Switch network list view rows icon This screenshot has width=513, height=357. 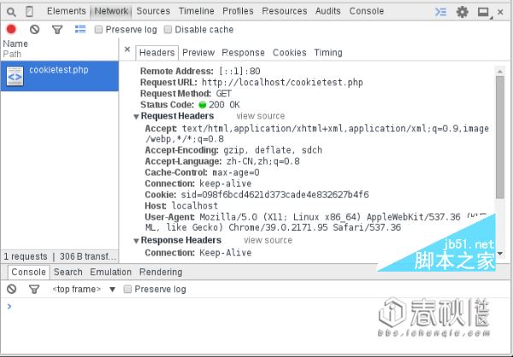(x=80, y=29)
